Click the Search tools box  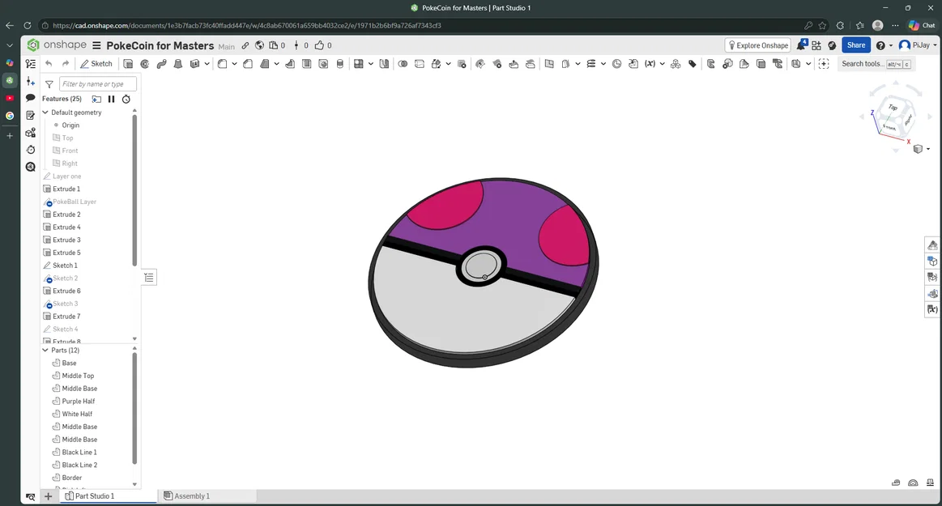[876, 64]
